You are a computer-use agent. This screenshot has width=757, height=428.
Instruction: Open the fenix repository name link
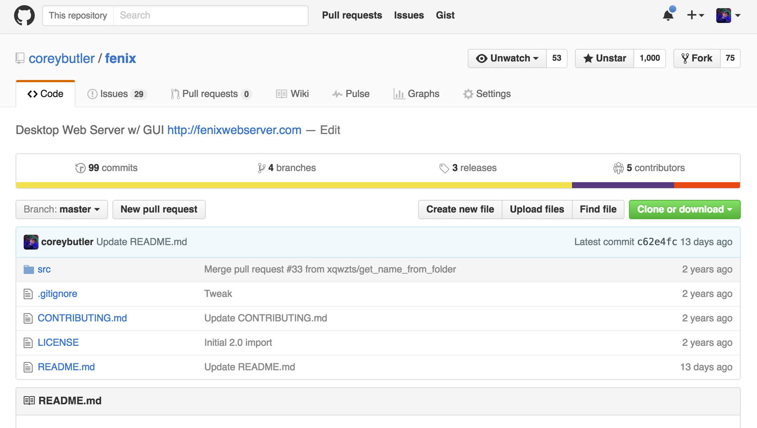[x=120, y=58]
